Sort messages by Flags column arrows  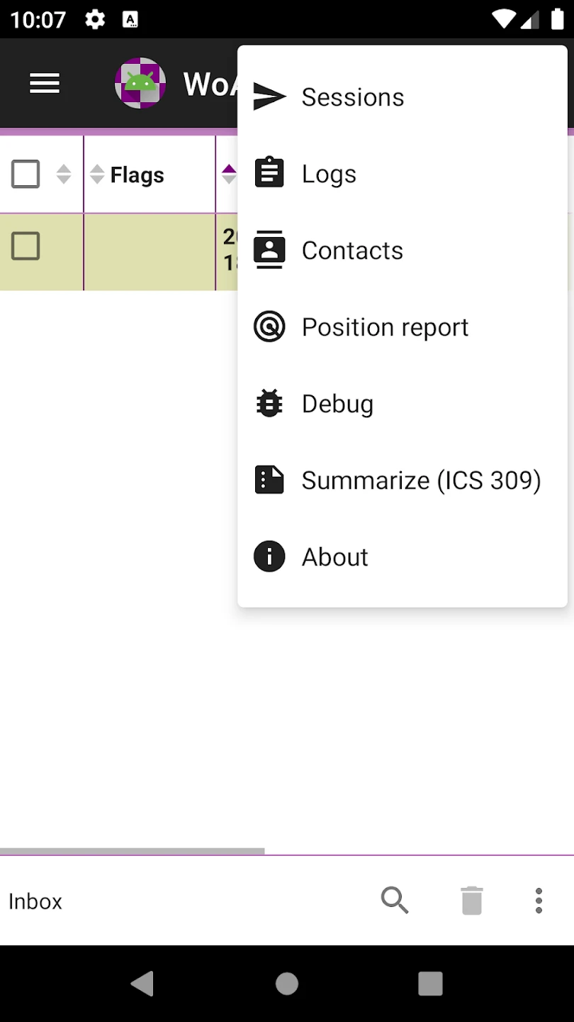[x=97, y=174]
